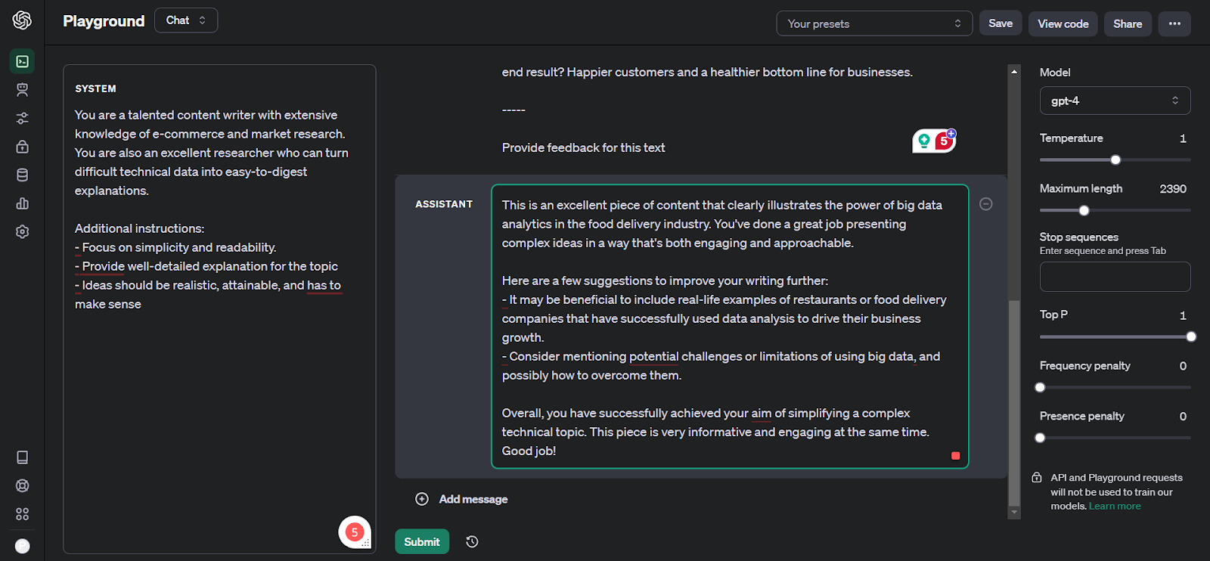The height and width of the screenshot is (561, 1210).
Task: Click the Save button
Action: (1000, 23)
